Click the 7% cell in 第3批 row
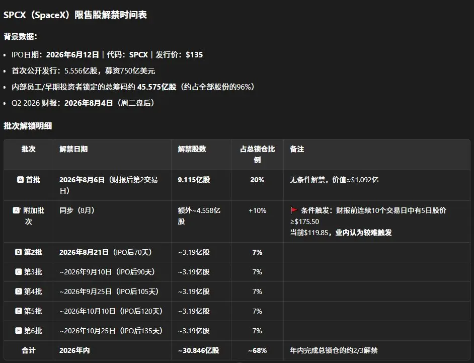Viewport: 474px width, 363px height. 257,272
